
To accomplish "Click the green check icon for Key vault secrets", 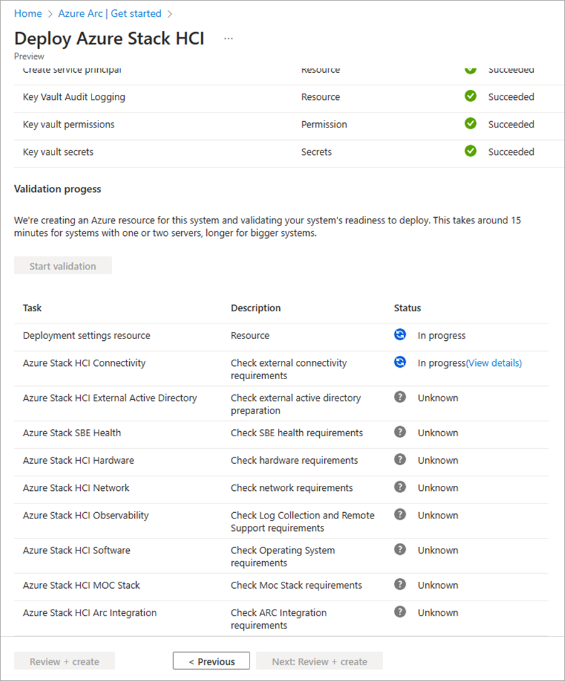I will (x=470, y=151).
